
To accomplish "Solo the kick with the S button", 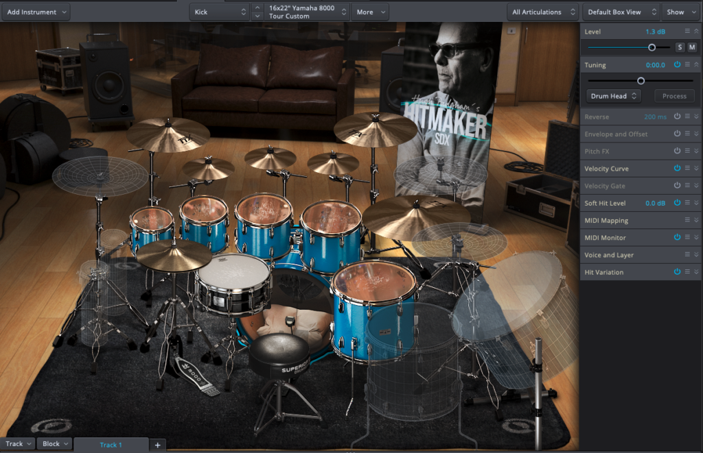I will [x=680, y=47].
